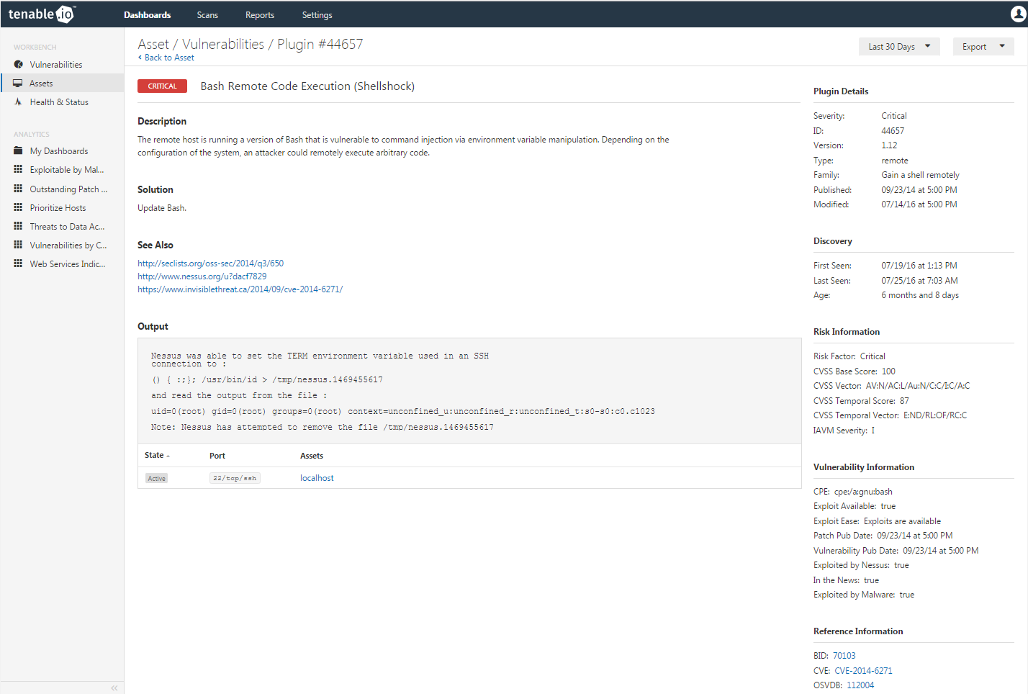Click the Vulnerabilities sidebar icon
1028x694 pixels.
(x=18, y=65)
